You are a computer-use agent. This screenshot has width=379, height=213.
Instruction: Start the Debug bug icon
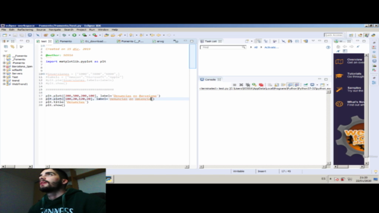coord(64,35)
